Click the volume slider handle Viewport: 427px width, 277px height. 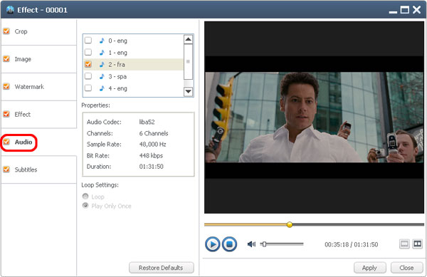pyautogui.click(x=264, y=244)
